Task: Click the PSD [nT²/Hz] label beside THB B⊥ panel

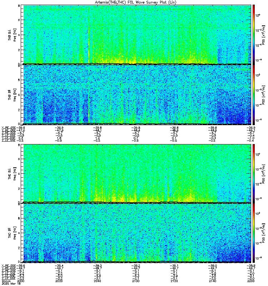Action: click(263, 35)
